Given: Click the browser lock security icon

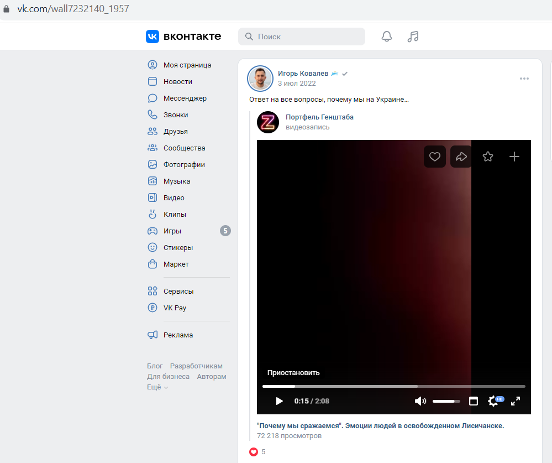Looking at the screenshot, I should (6, 9).
